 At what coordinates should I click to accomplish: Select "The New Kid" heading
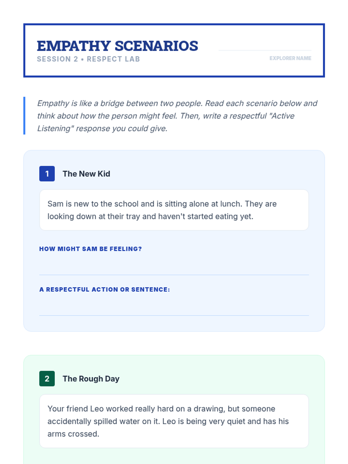click(86, 174)
